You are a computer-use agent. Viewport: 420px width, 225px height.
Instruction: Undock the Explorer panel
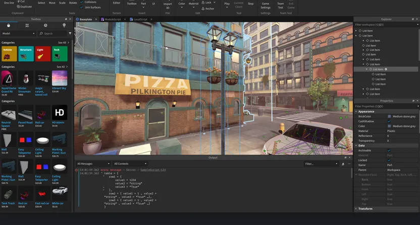[x=413, y=19]
